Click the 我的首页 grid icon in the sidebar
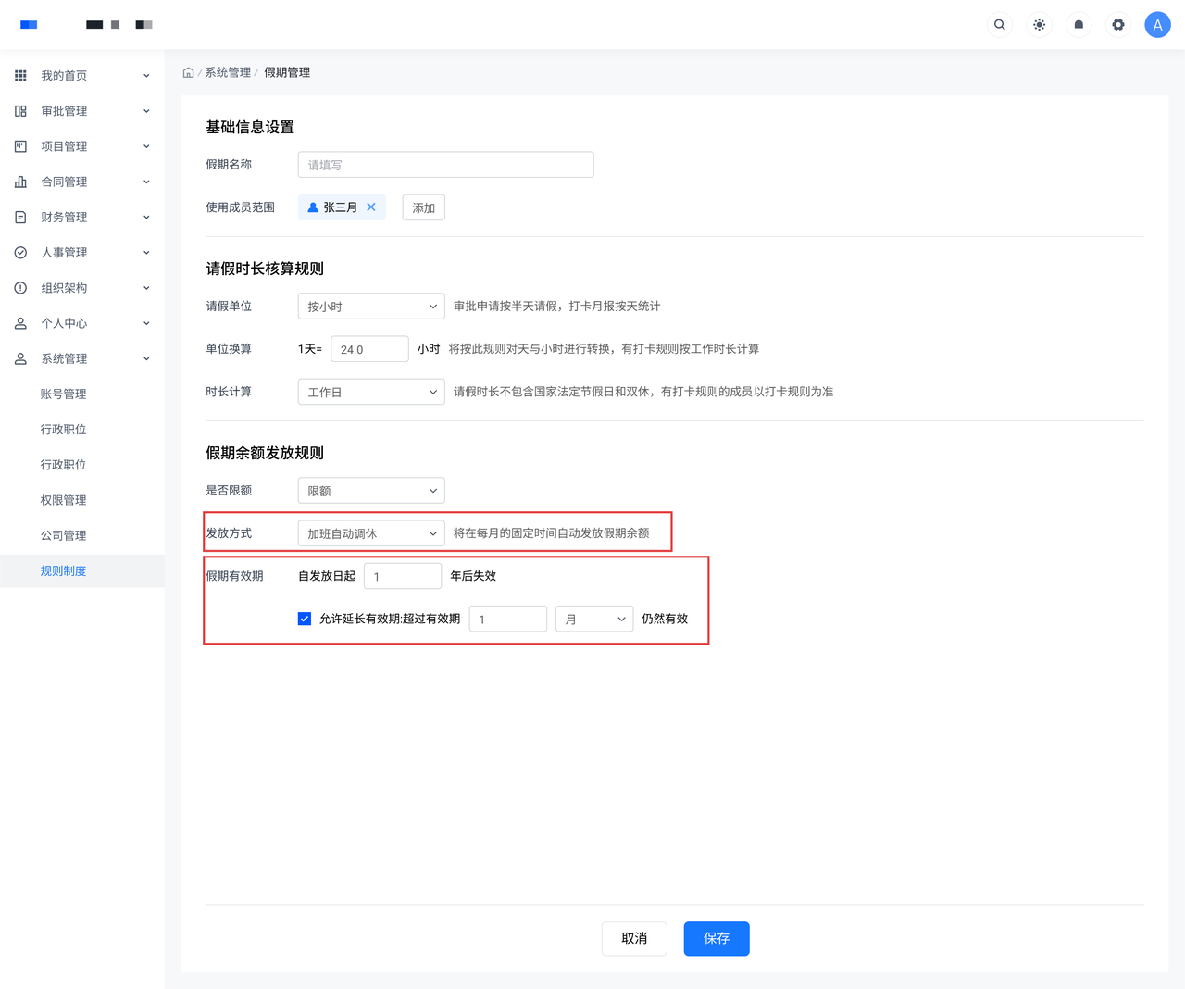This screenshot has height=989, width=1185. point(20,76)
